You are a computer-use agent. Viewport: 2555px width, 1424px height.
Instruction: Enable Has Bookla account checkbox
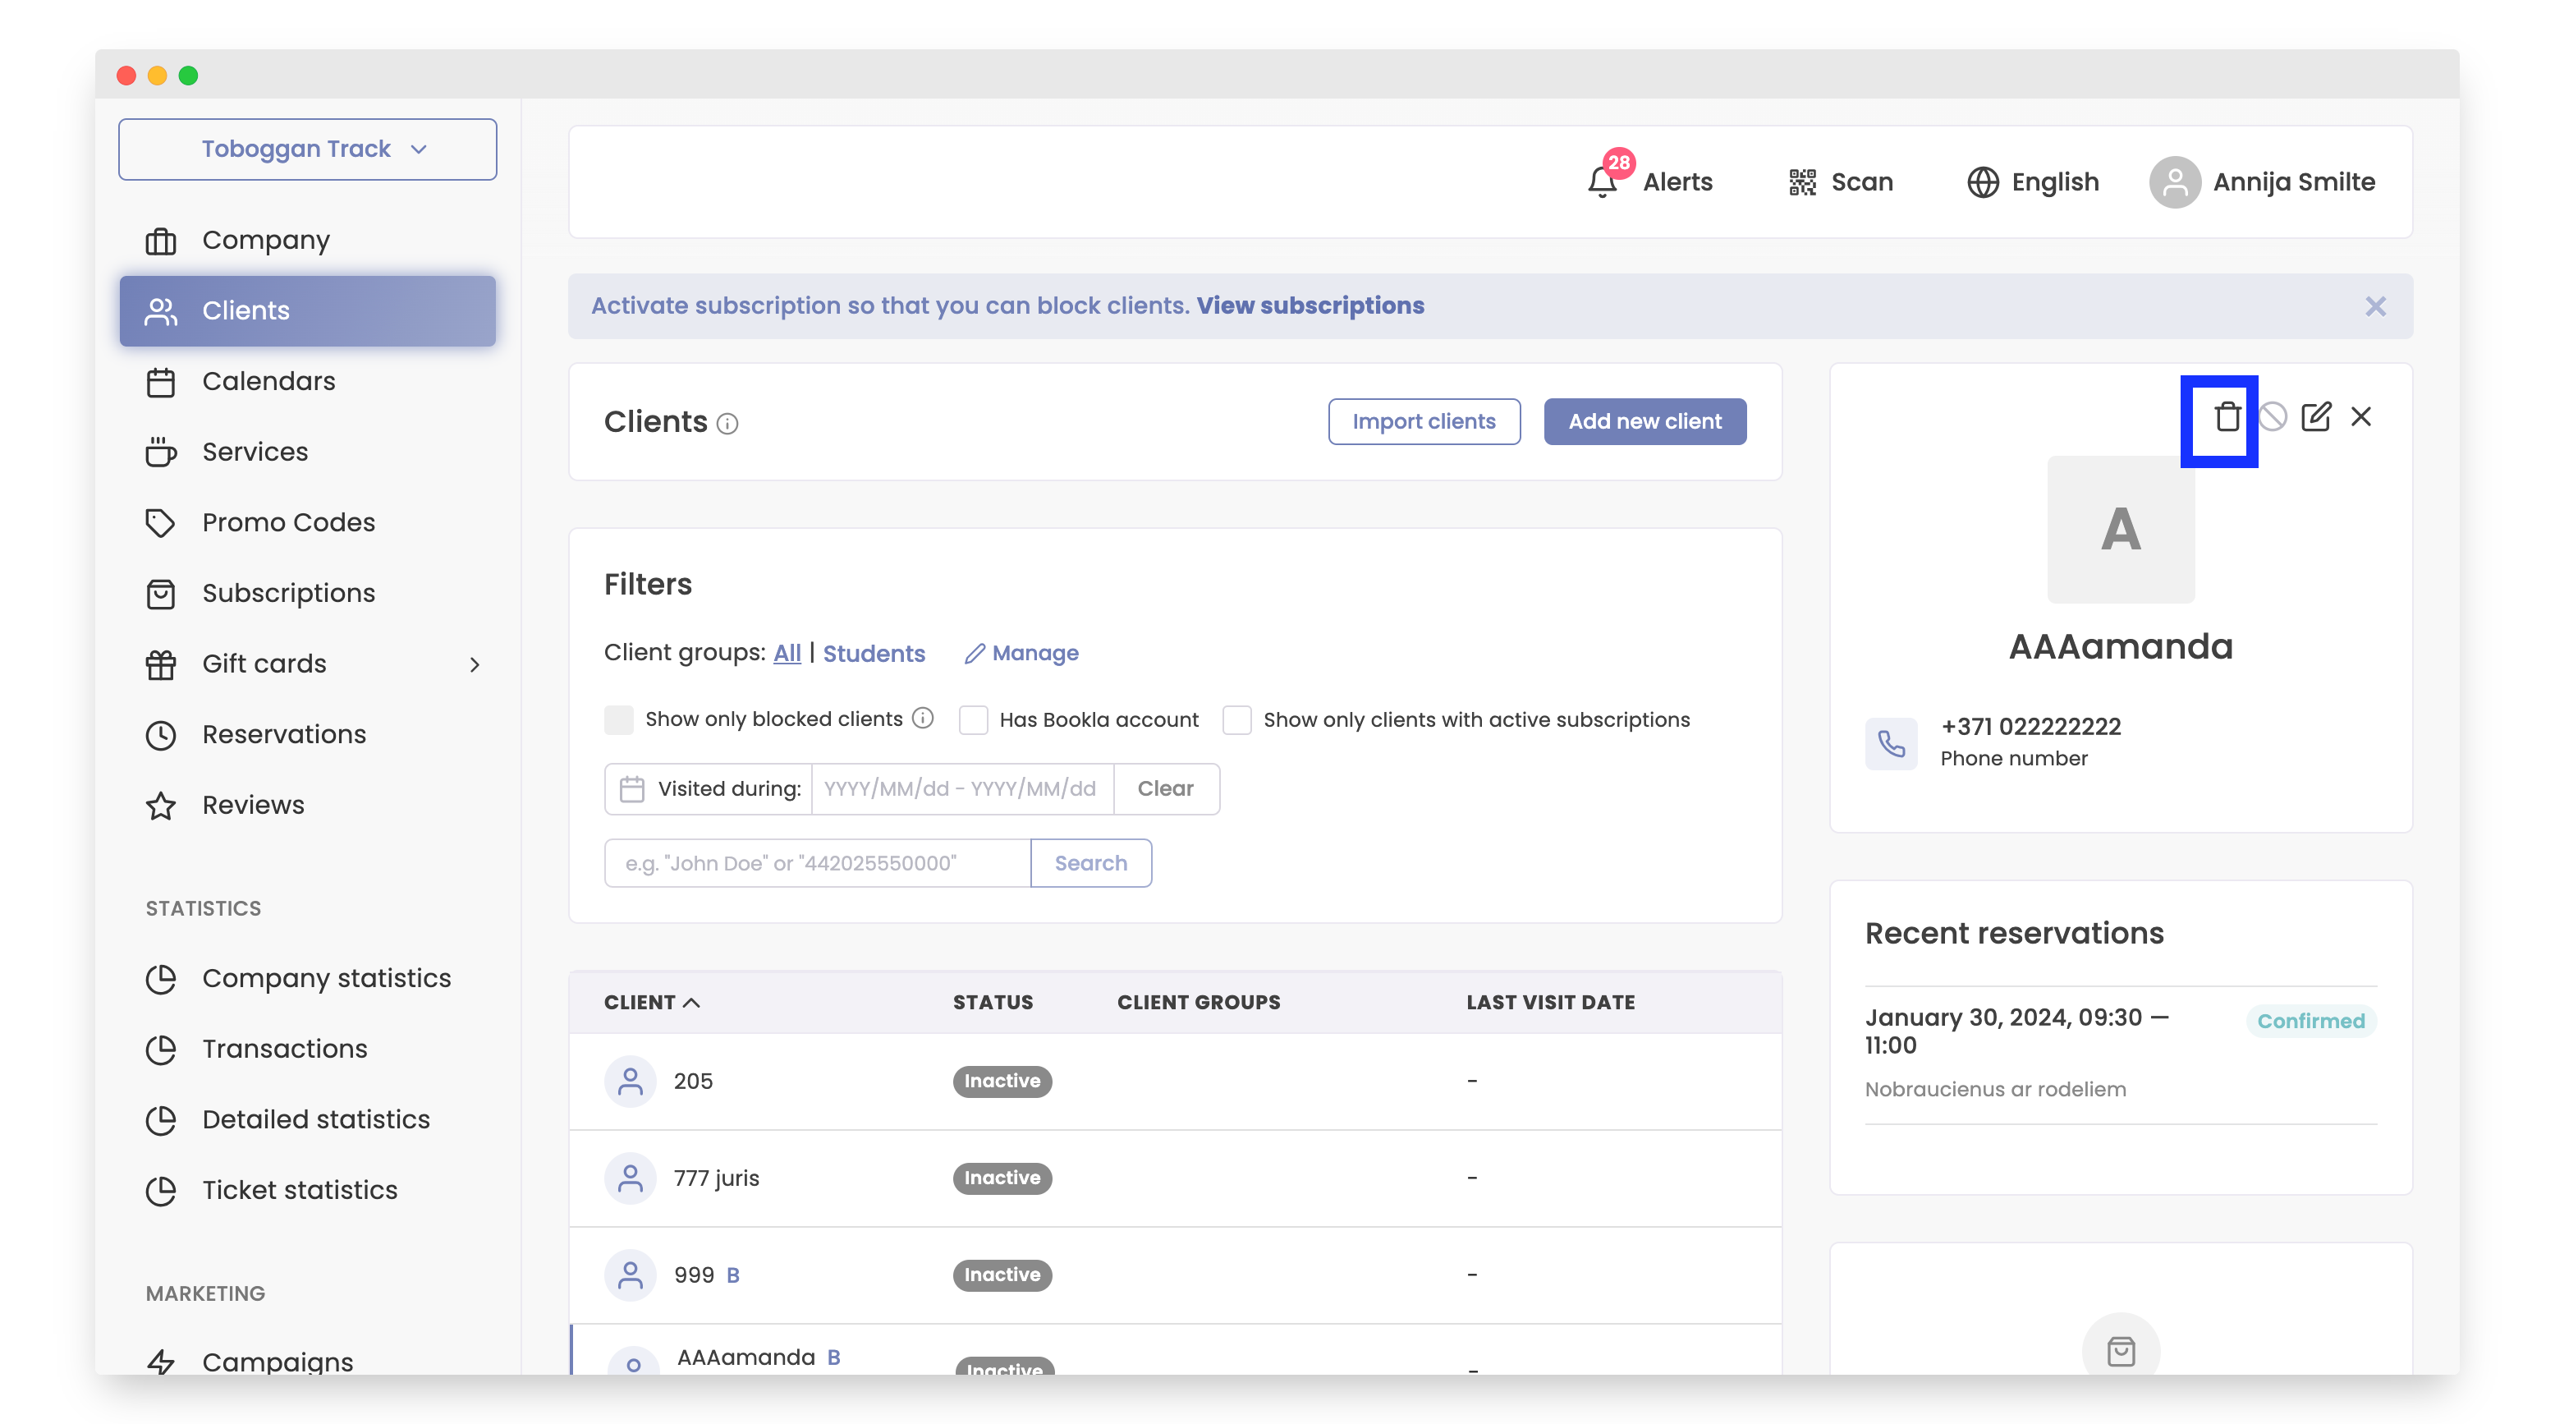pos(973,719)
